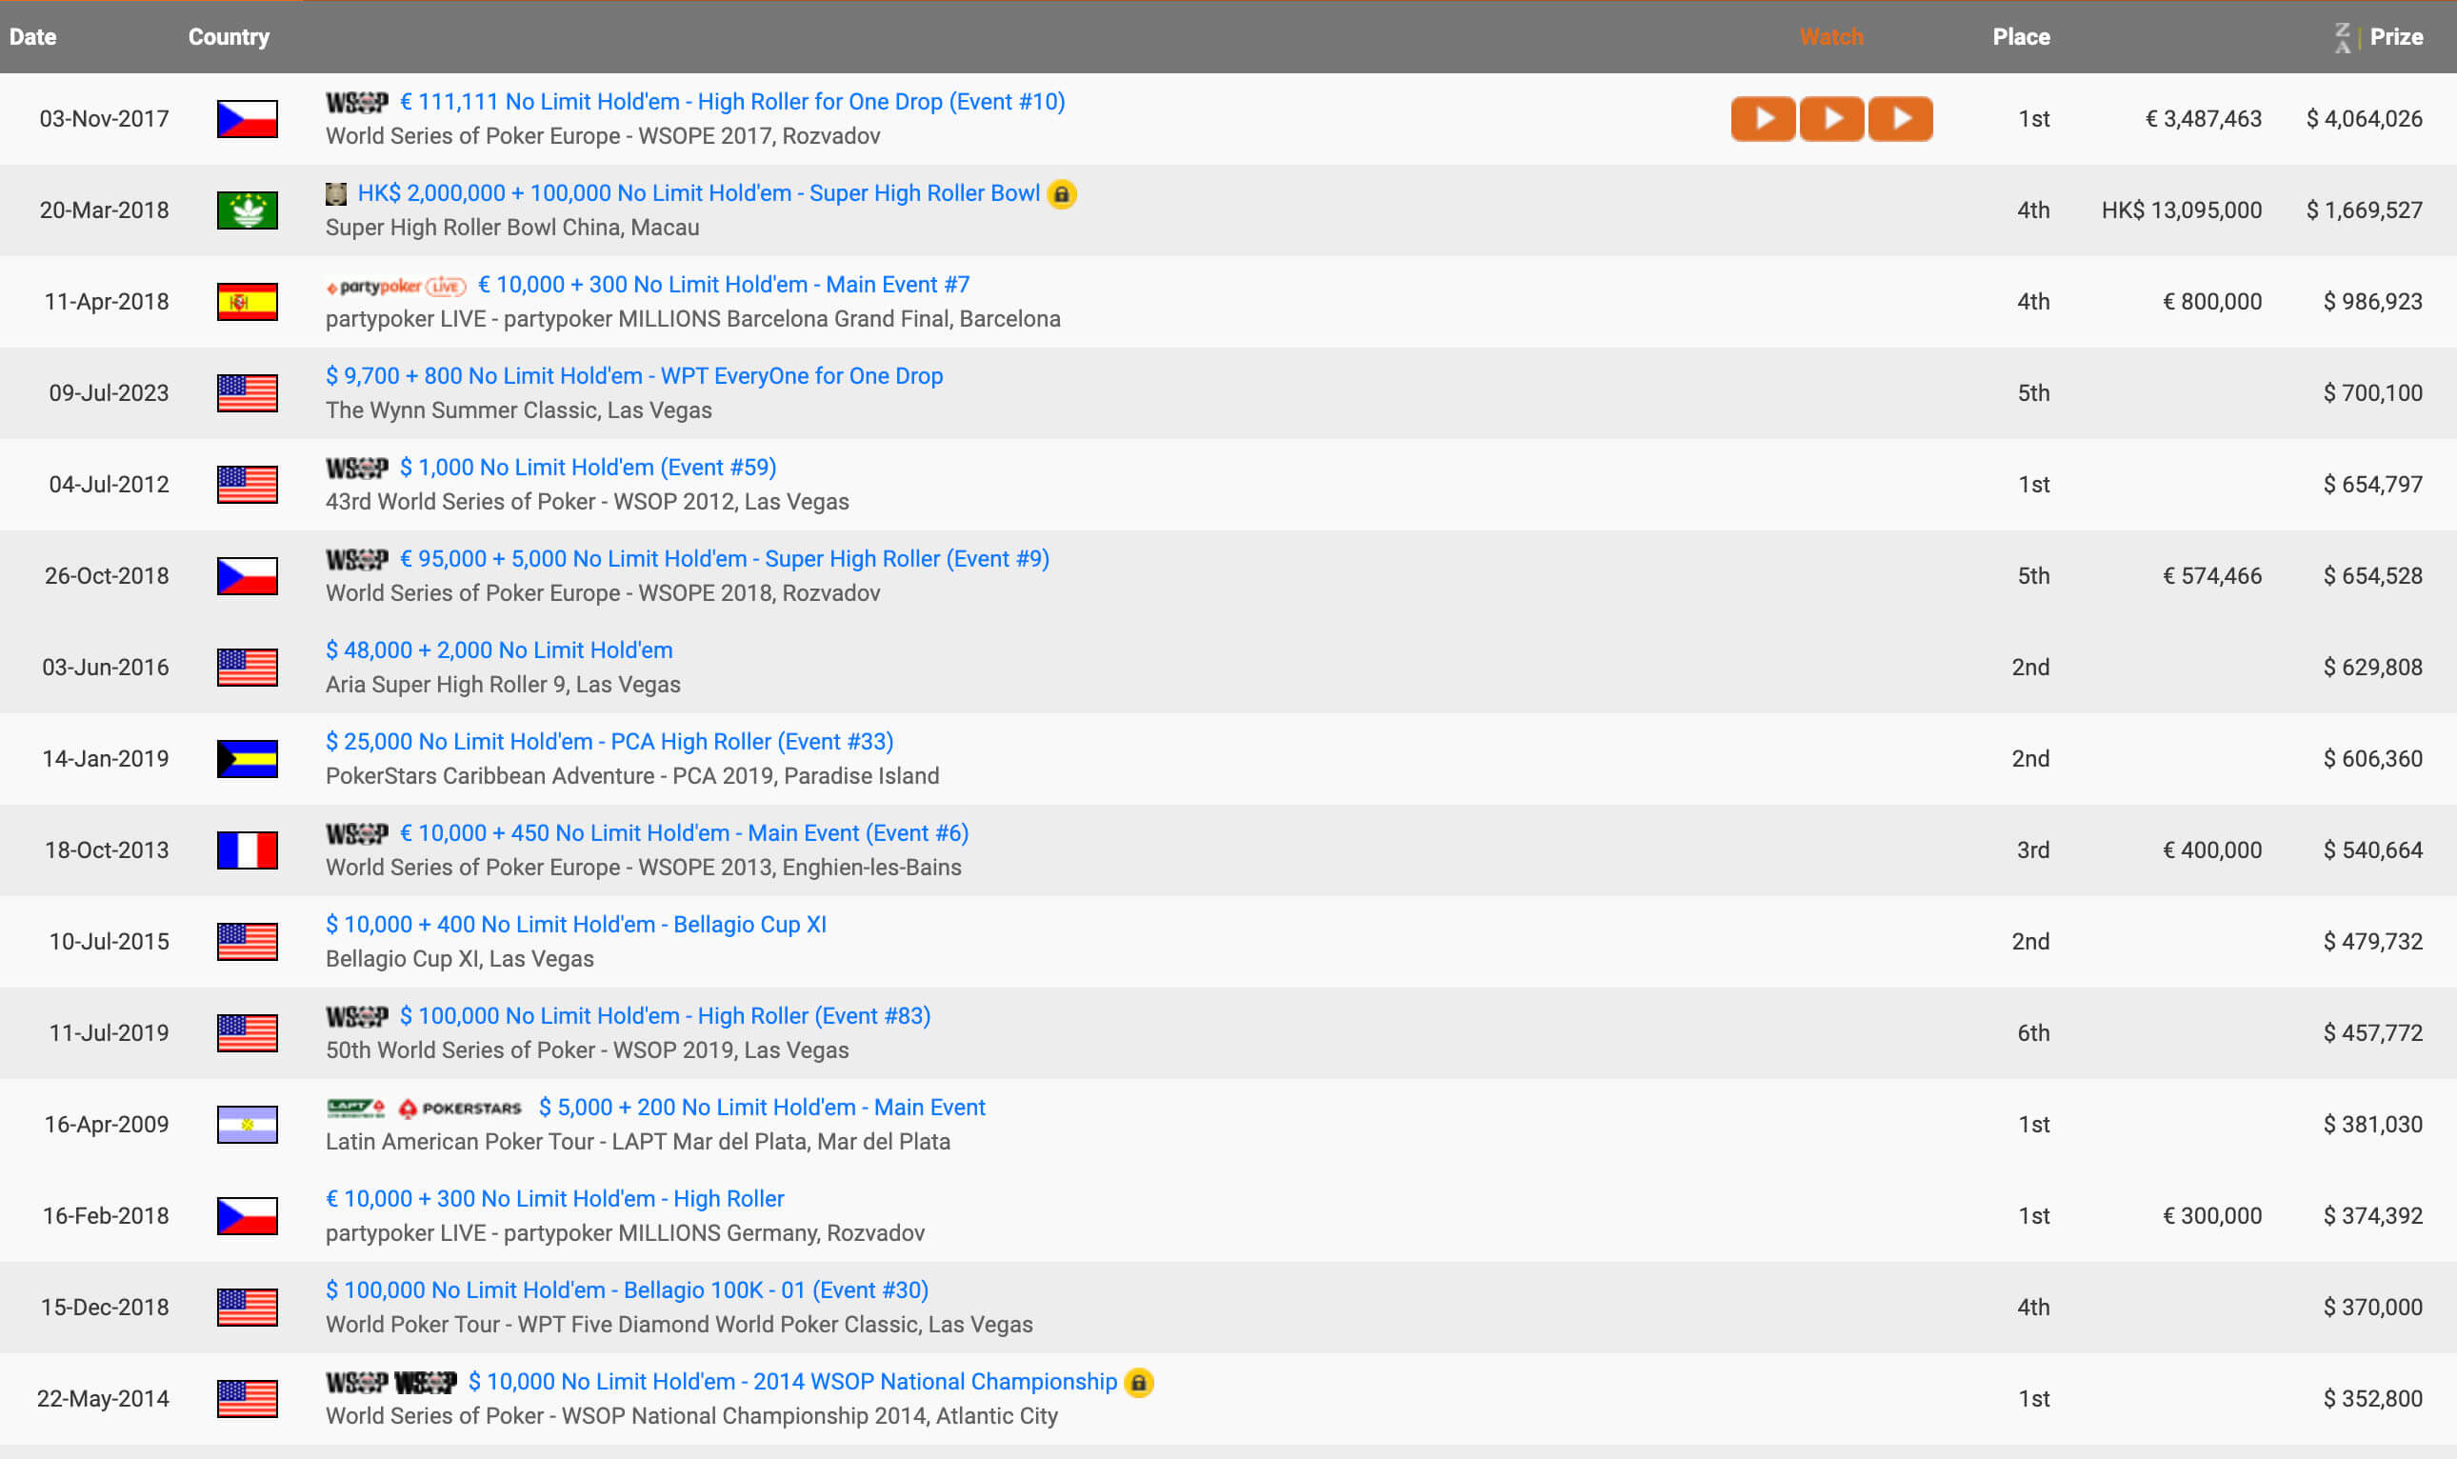Screen dimensions: 2457x1459
Task: Click the Macau flag icon
Action: [x=247, y=210]
